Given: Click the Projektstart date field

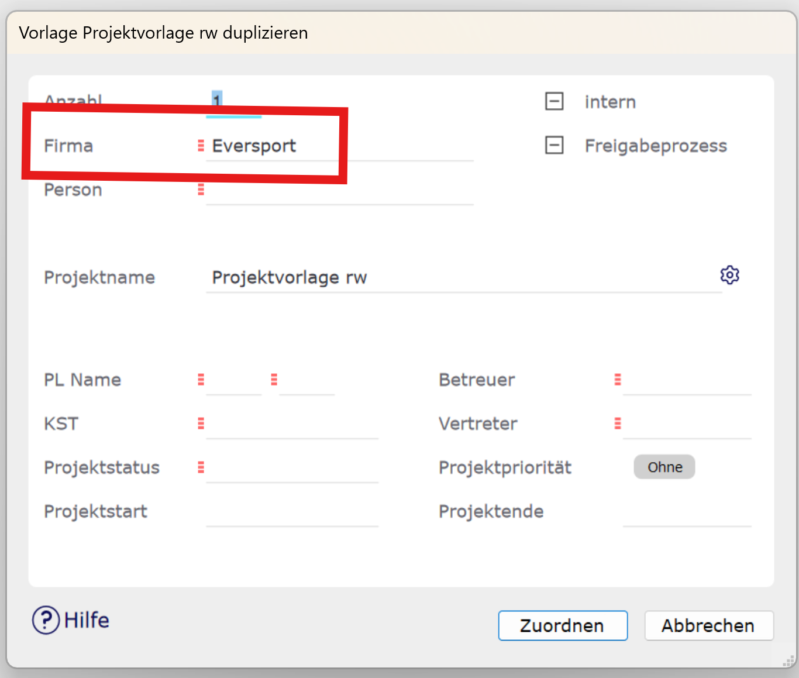Looking at the screenshot, I should pos(292,511).
